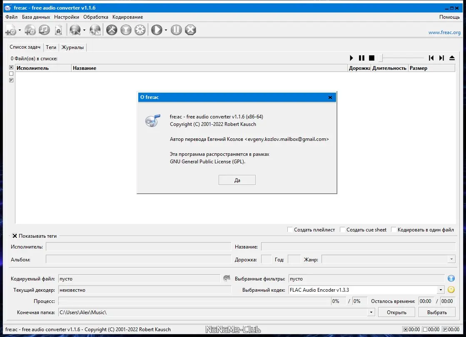
Task: Click the Название tag input field
Action: click(358, 246)
